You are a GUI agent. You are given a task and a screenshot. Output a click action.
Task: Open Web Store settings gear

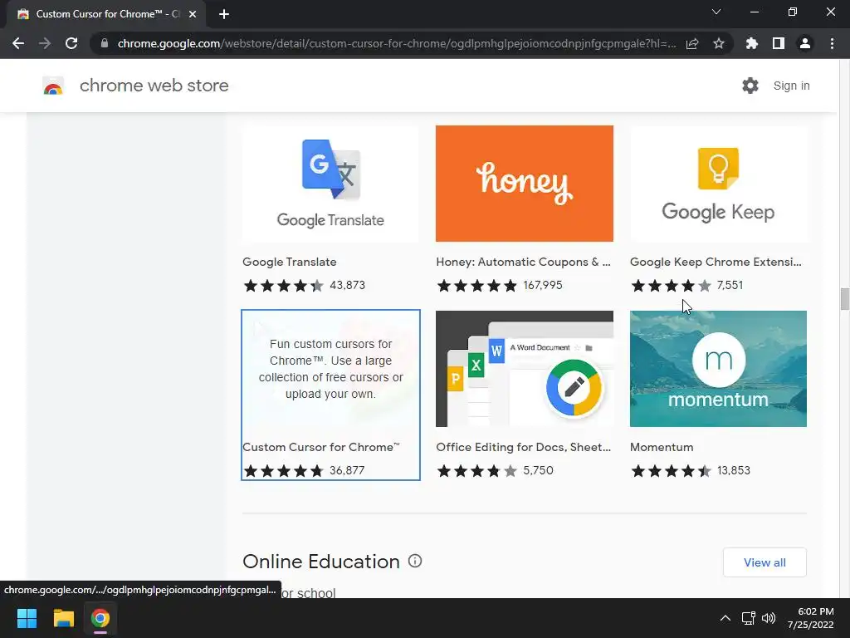click(x=750, y=86)
